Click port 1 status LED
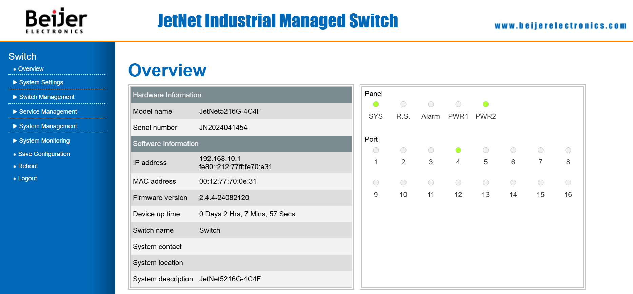Viewport: 633px width, 294px height. click(x=376, y=150)
